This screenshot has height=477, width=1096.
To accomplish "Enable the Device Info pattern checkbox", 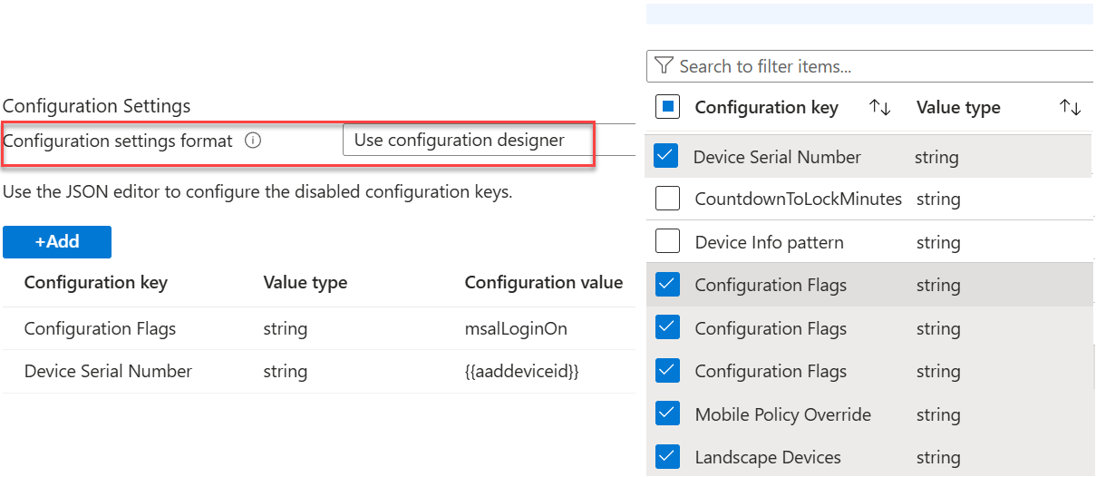I will click(667, 241).
